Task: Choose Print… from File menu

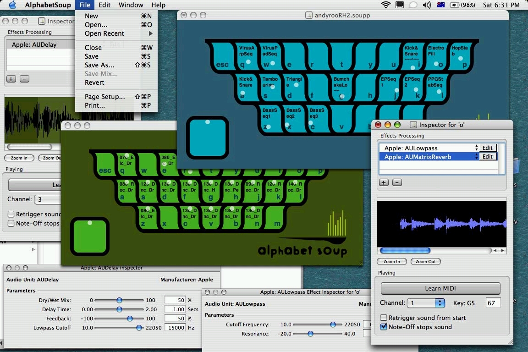Action: click(x=116, y=105)
